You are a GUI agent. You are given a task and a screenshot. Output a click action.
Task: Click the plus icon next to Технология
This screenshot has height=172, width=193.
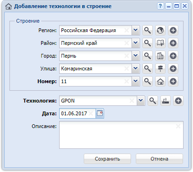(x=178, y=101)
